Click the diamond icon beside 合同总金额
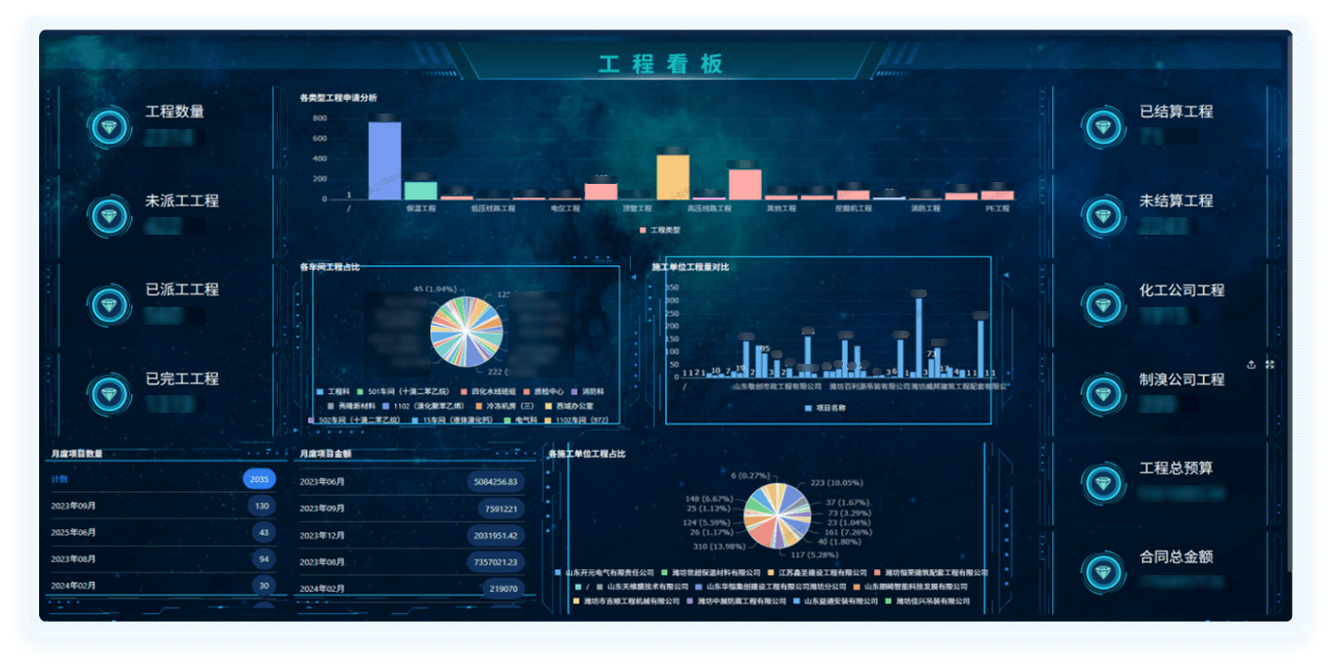 pyautogui.click(x=1102, y=572)
